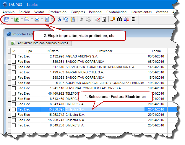This screenshot has height=145, width=185.
Task: Open the line chart toolbar icon
Action: coord(97,19)
